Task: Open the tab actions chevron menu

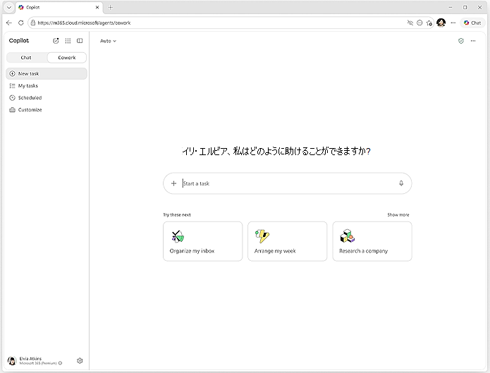Action: tap(9, 8)
